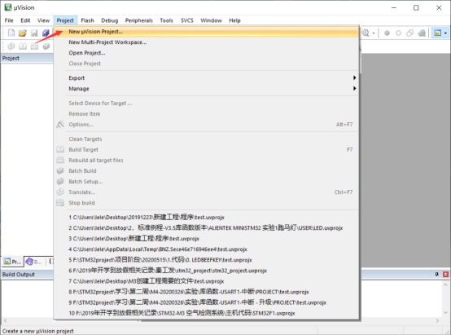Click the Translate icon in build toolbar
This screenshot has width=451, height=335.
click(x=11, y=46)
